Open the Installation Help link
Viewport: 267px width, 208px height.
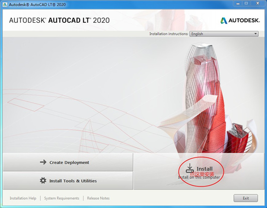[x=23, y=198]
